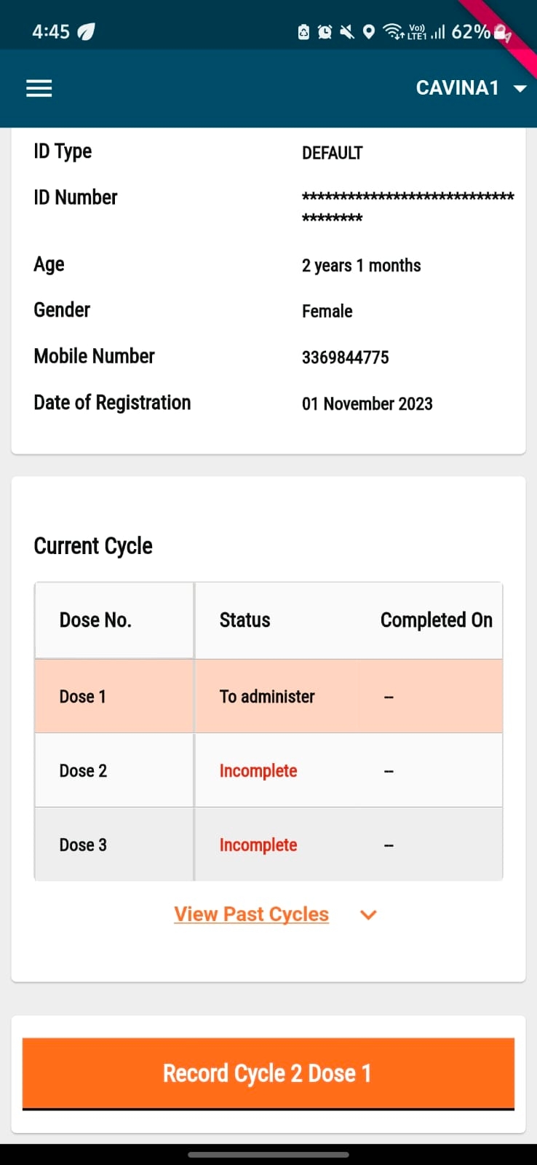Open the hamburger navigation menu

[39, 89]
